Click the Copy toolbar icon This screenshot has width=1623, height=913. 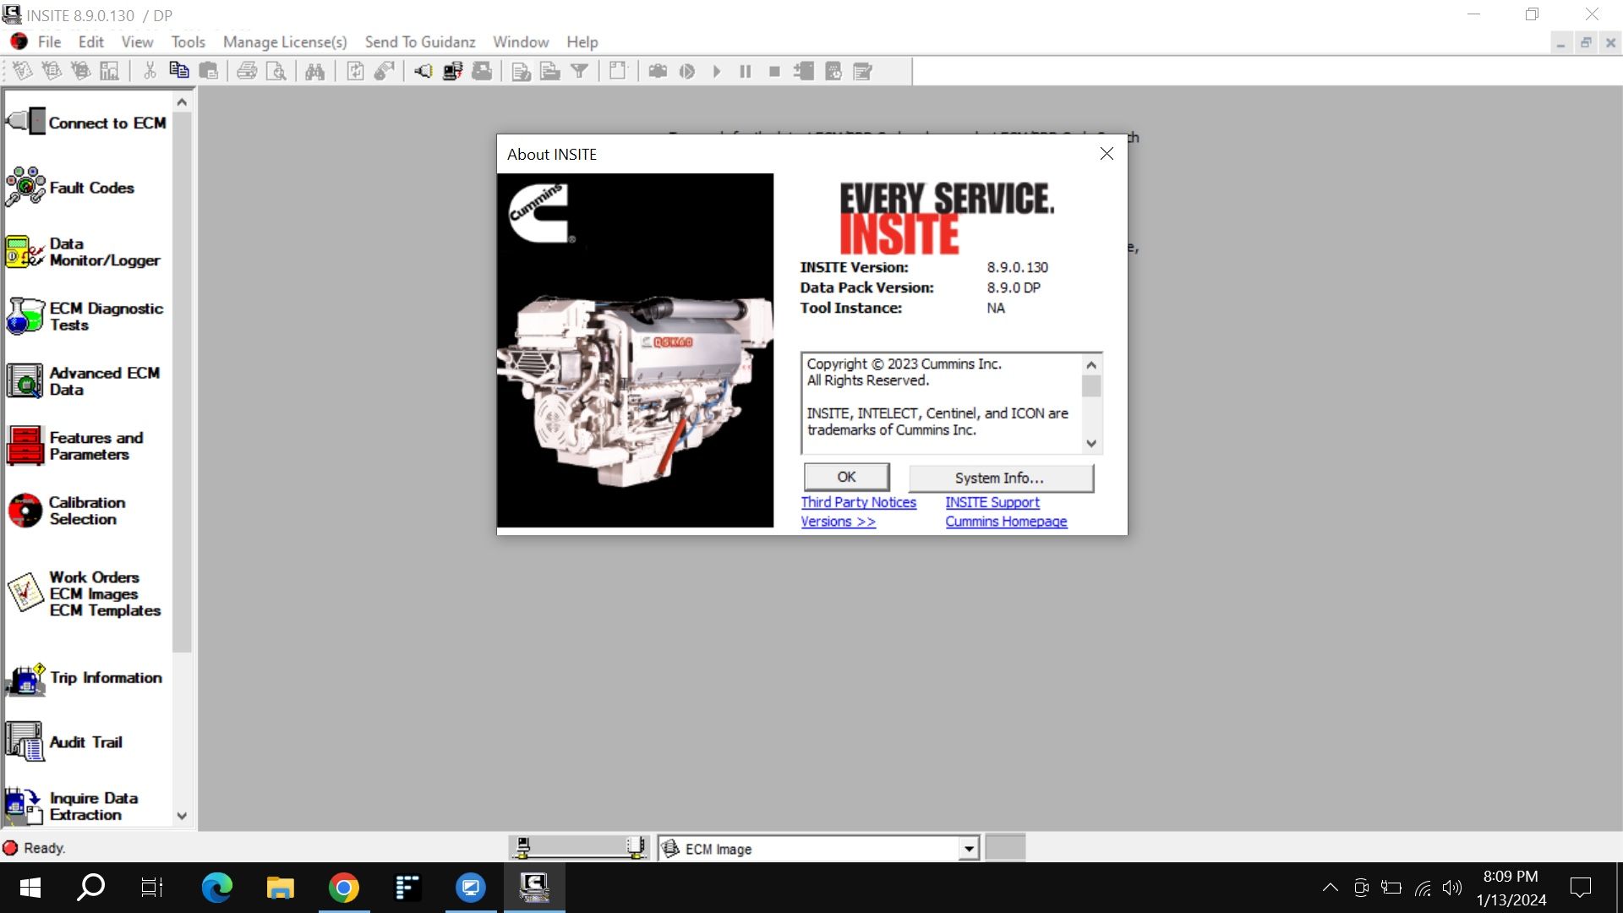coord(179,71)
